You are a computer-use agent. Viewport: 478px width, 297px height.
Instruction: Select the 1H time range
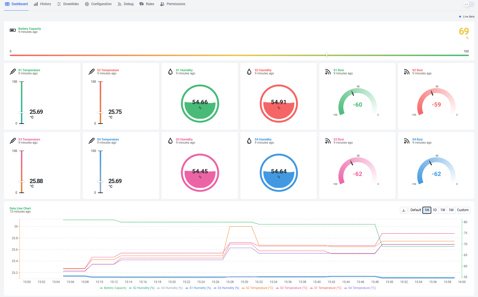427,210
